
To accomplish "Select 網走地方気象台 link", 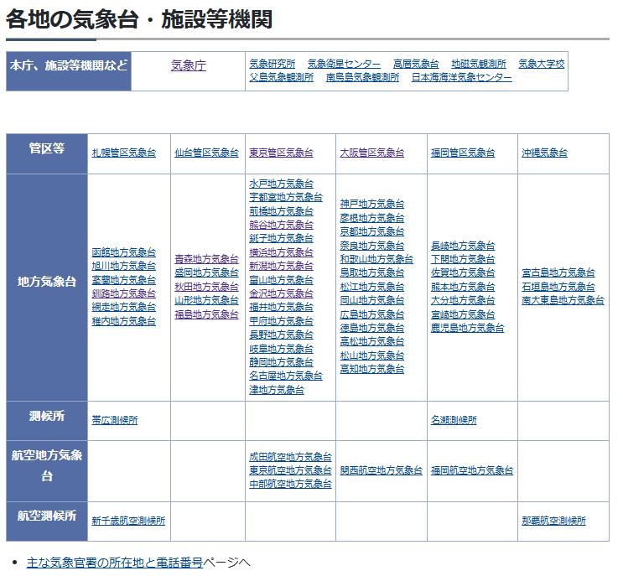I will (x=124, y=307).
